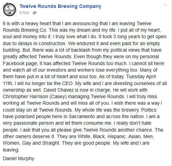Click the word CEO in the post
The width and height of the screenshot is (172, 166).
(x=67, y=83)
